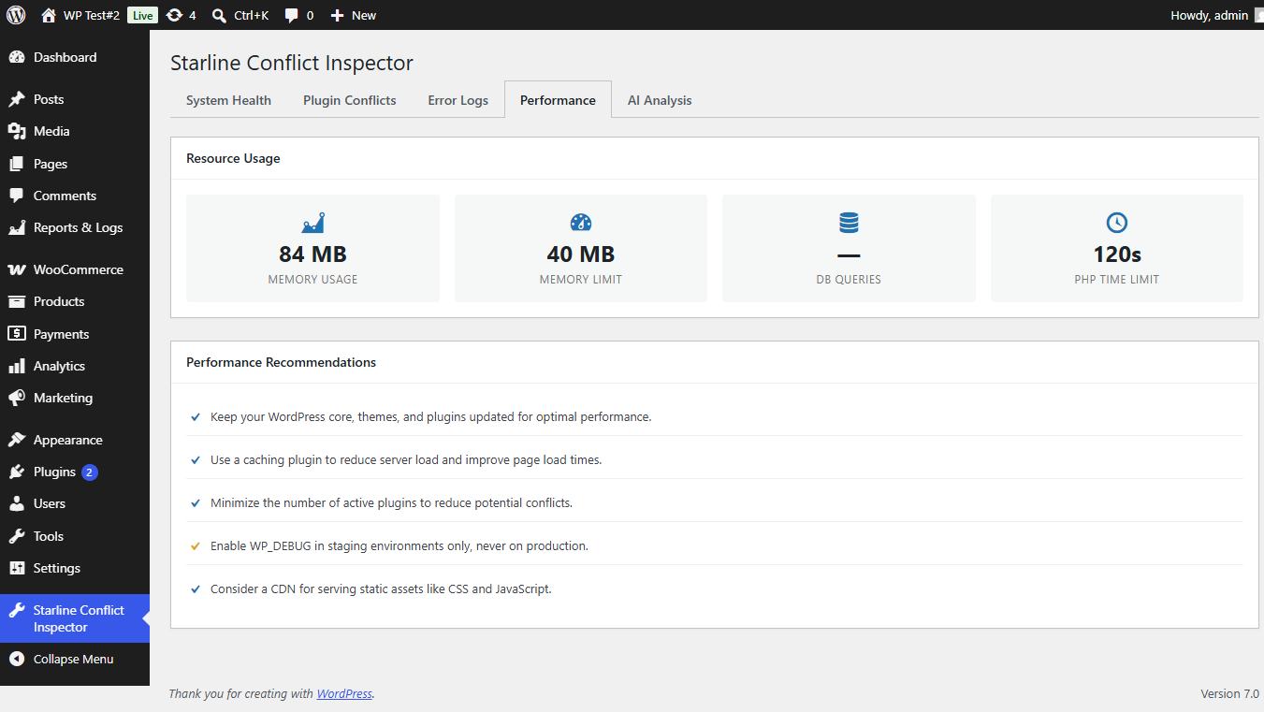
Task: Click Collapse Menu label
Action: click(73, 659)
